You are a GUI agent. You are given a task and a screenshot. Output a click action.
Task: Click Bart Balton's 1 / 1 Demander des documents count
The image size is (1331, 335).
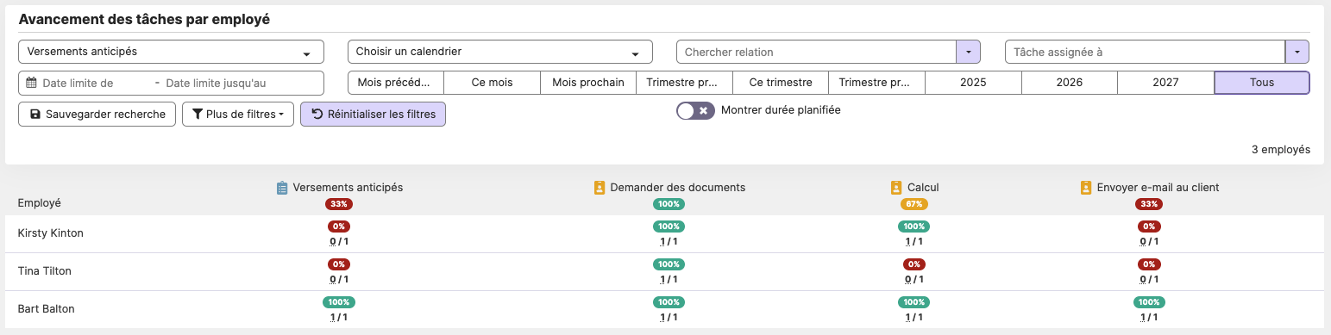(x=669, y=317)
